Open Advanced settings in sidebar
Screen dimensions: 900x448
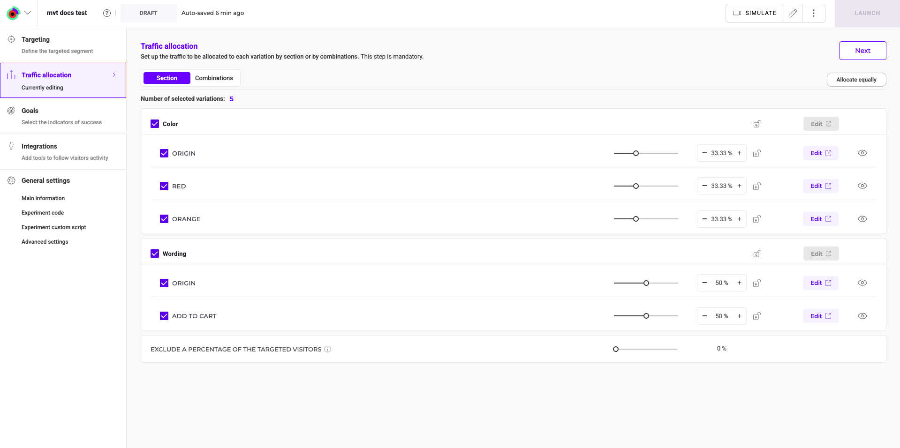pos(45,242)
